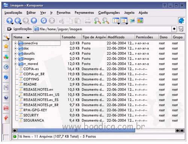
Task: Click the colorful view profile icon
Action: [140, 21]
